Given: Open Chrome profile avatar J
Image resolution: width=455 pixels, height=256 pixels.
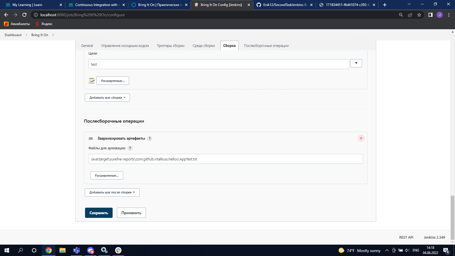Looking at the screenshot, I should click(x=440, y=15).
